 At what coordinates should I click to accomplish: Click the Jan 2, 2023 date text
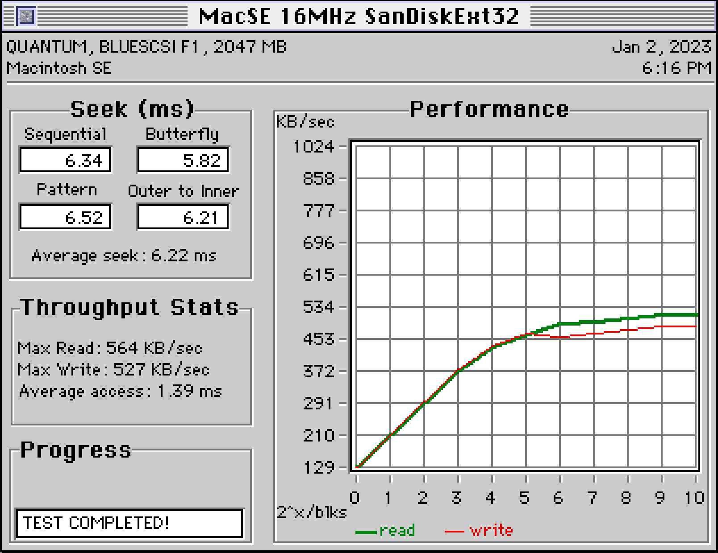coord(661,47)
